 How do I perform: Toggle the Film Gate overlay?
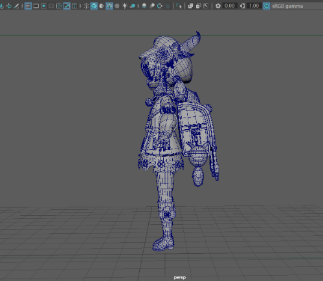pos(36,6)
